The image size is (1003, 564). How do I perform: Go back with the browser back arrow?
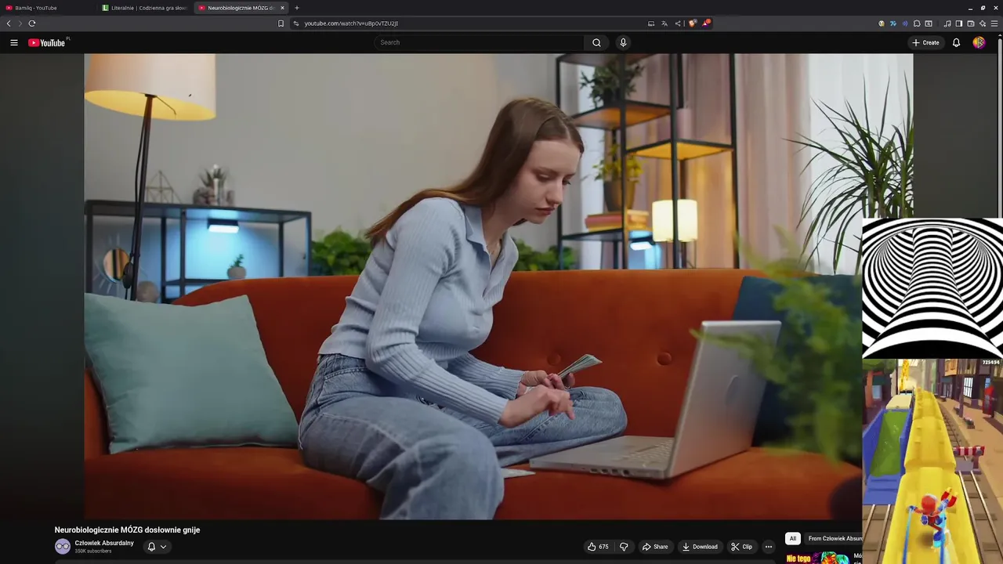click(9, 23)
